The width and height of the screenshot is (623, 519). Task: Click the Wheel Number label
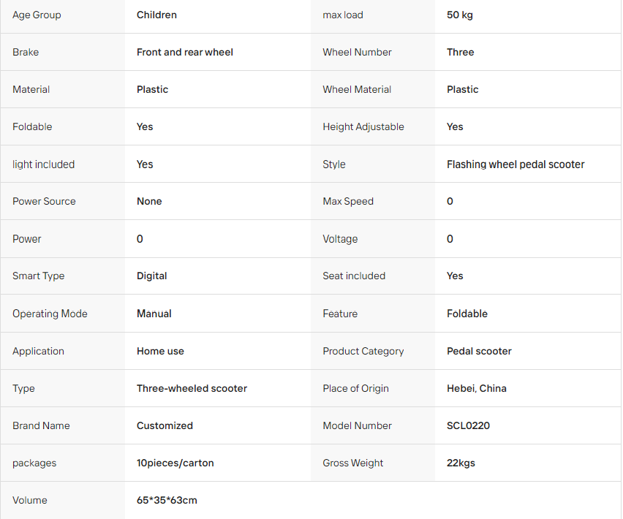[357, 53]
